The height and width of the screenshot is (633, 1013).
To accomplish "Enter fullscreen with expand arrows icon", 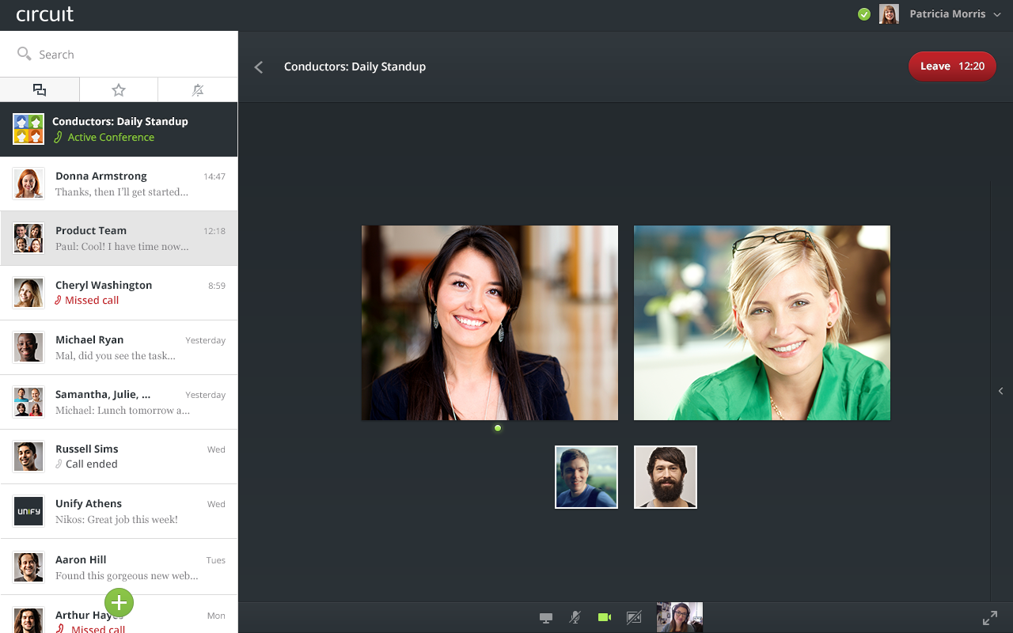I will tap(990, 618).
